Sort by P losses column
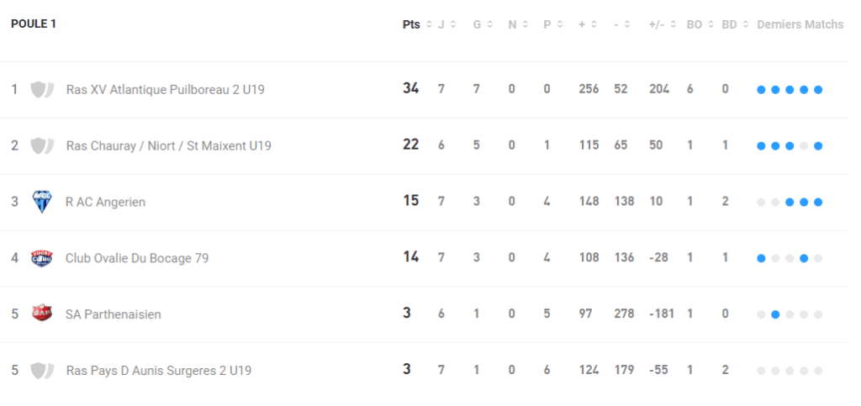Viewport: 861px width, 406px height. coord(552,24)
